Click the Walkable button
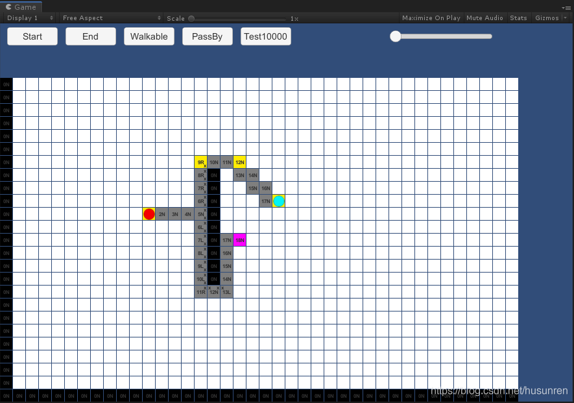This screenshot has width=574, height=403. pyautogui.click(x=149, y=36)
